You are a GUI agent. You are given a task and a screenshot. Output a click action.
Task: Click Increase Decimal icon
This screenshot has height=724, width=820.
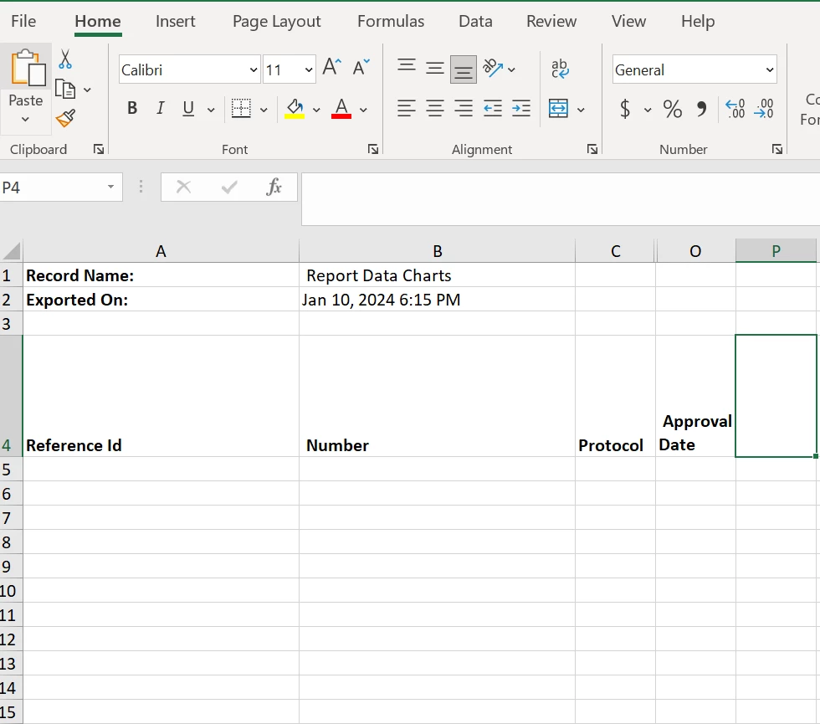735,108
